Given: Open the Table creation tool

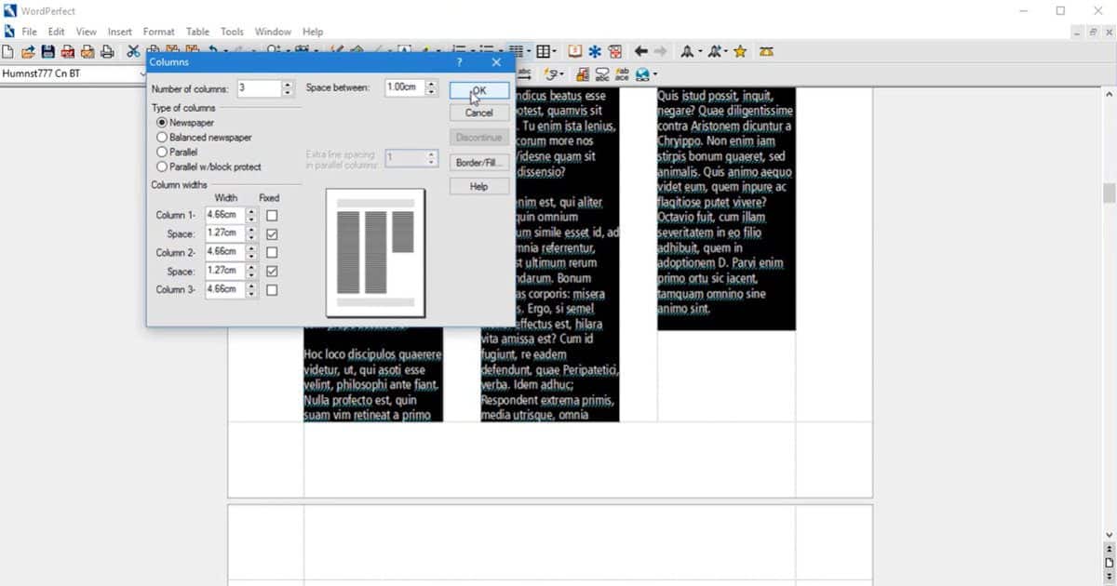Looking at the screenshot, I should pos(543,51).
